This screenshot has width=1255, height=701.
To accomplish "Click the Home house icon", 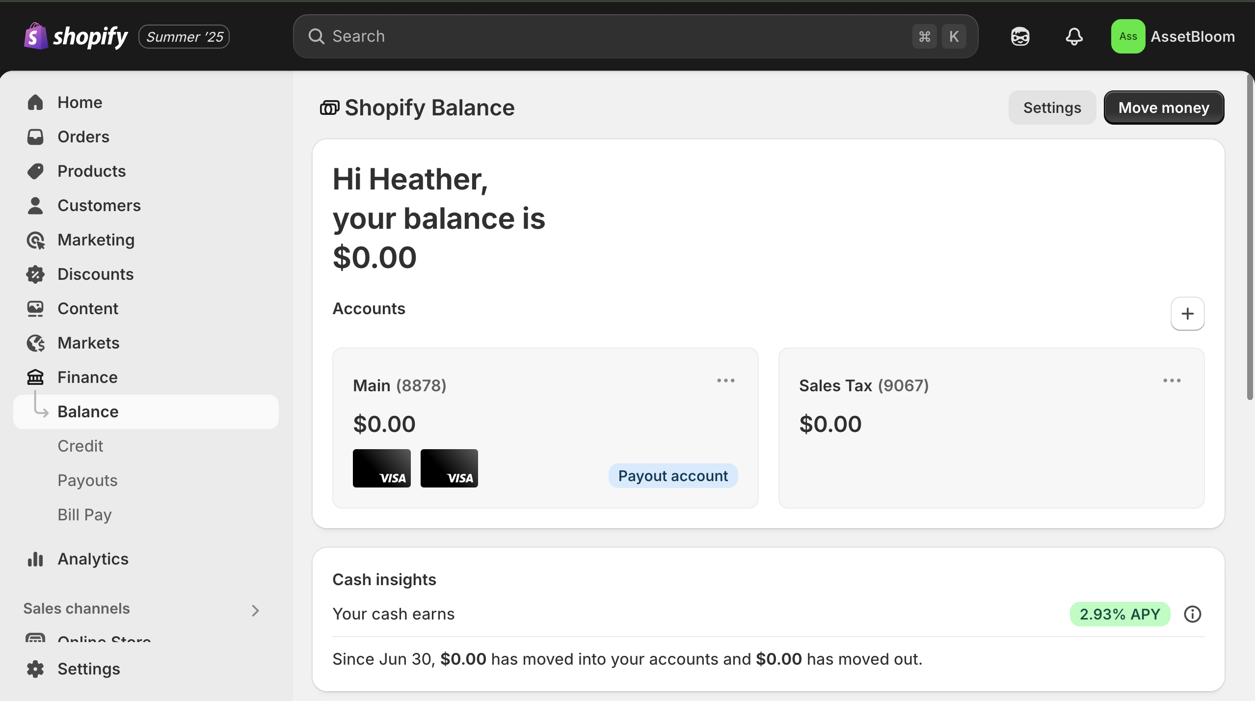I will click(35, 103).
